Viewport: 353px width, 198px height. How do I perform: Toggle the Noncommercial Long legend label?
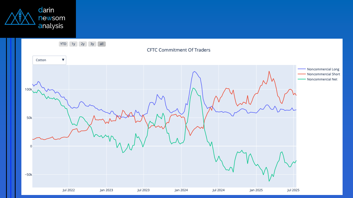[323, 69]
